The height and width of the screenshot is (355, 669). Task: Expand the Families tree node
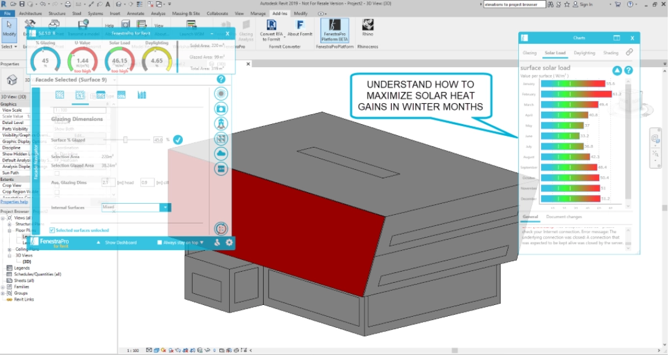click(2, 287)
